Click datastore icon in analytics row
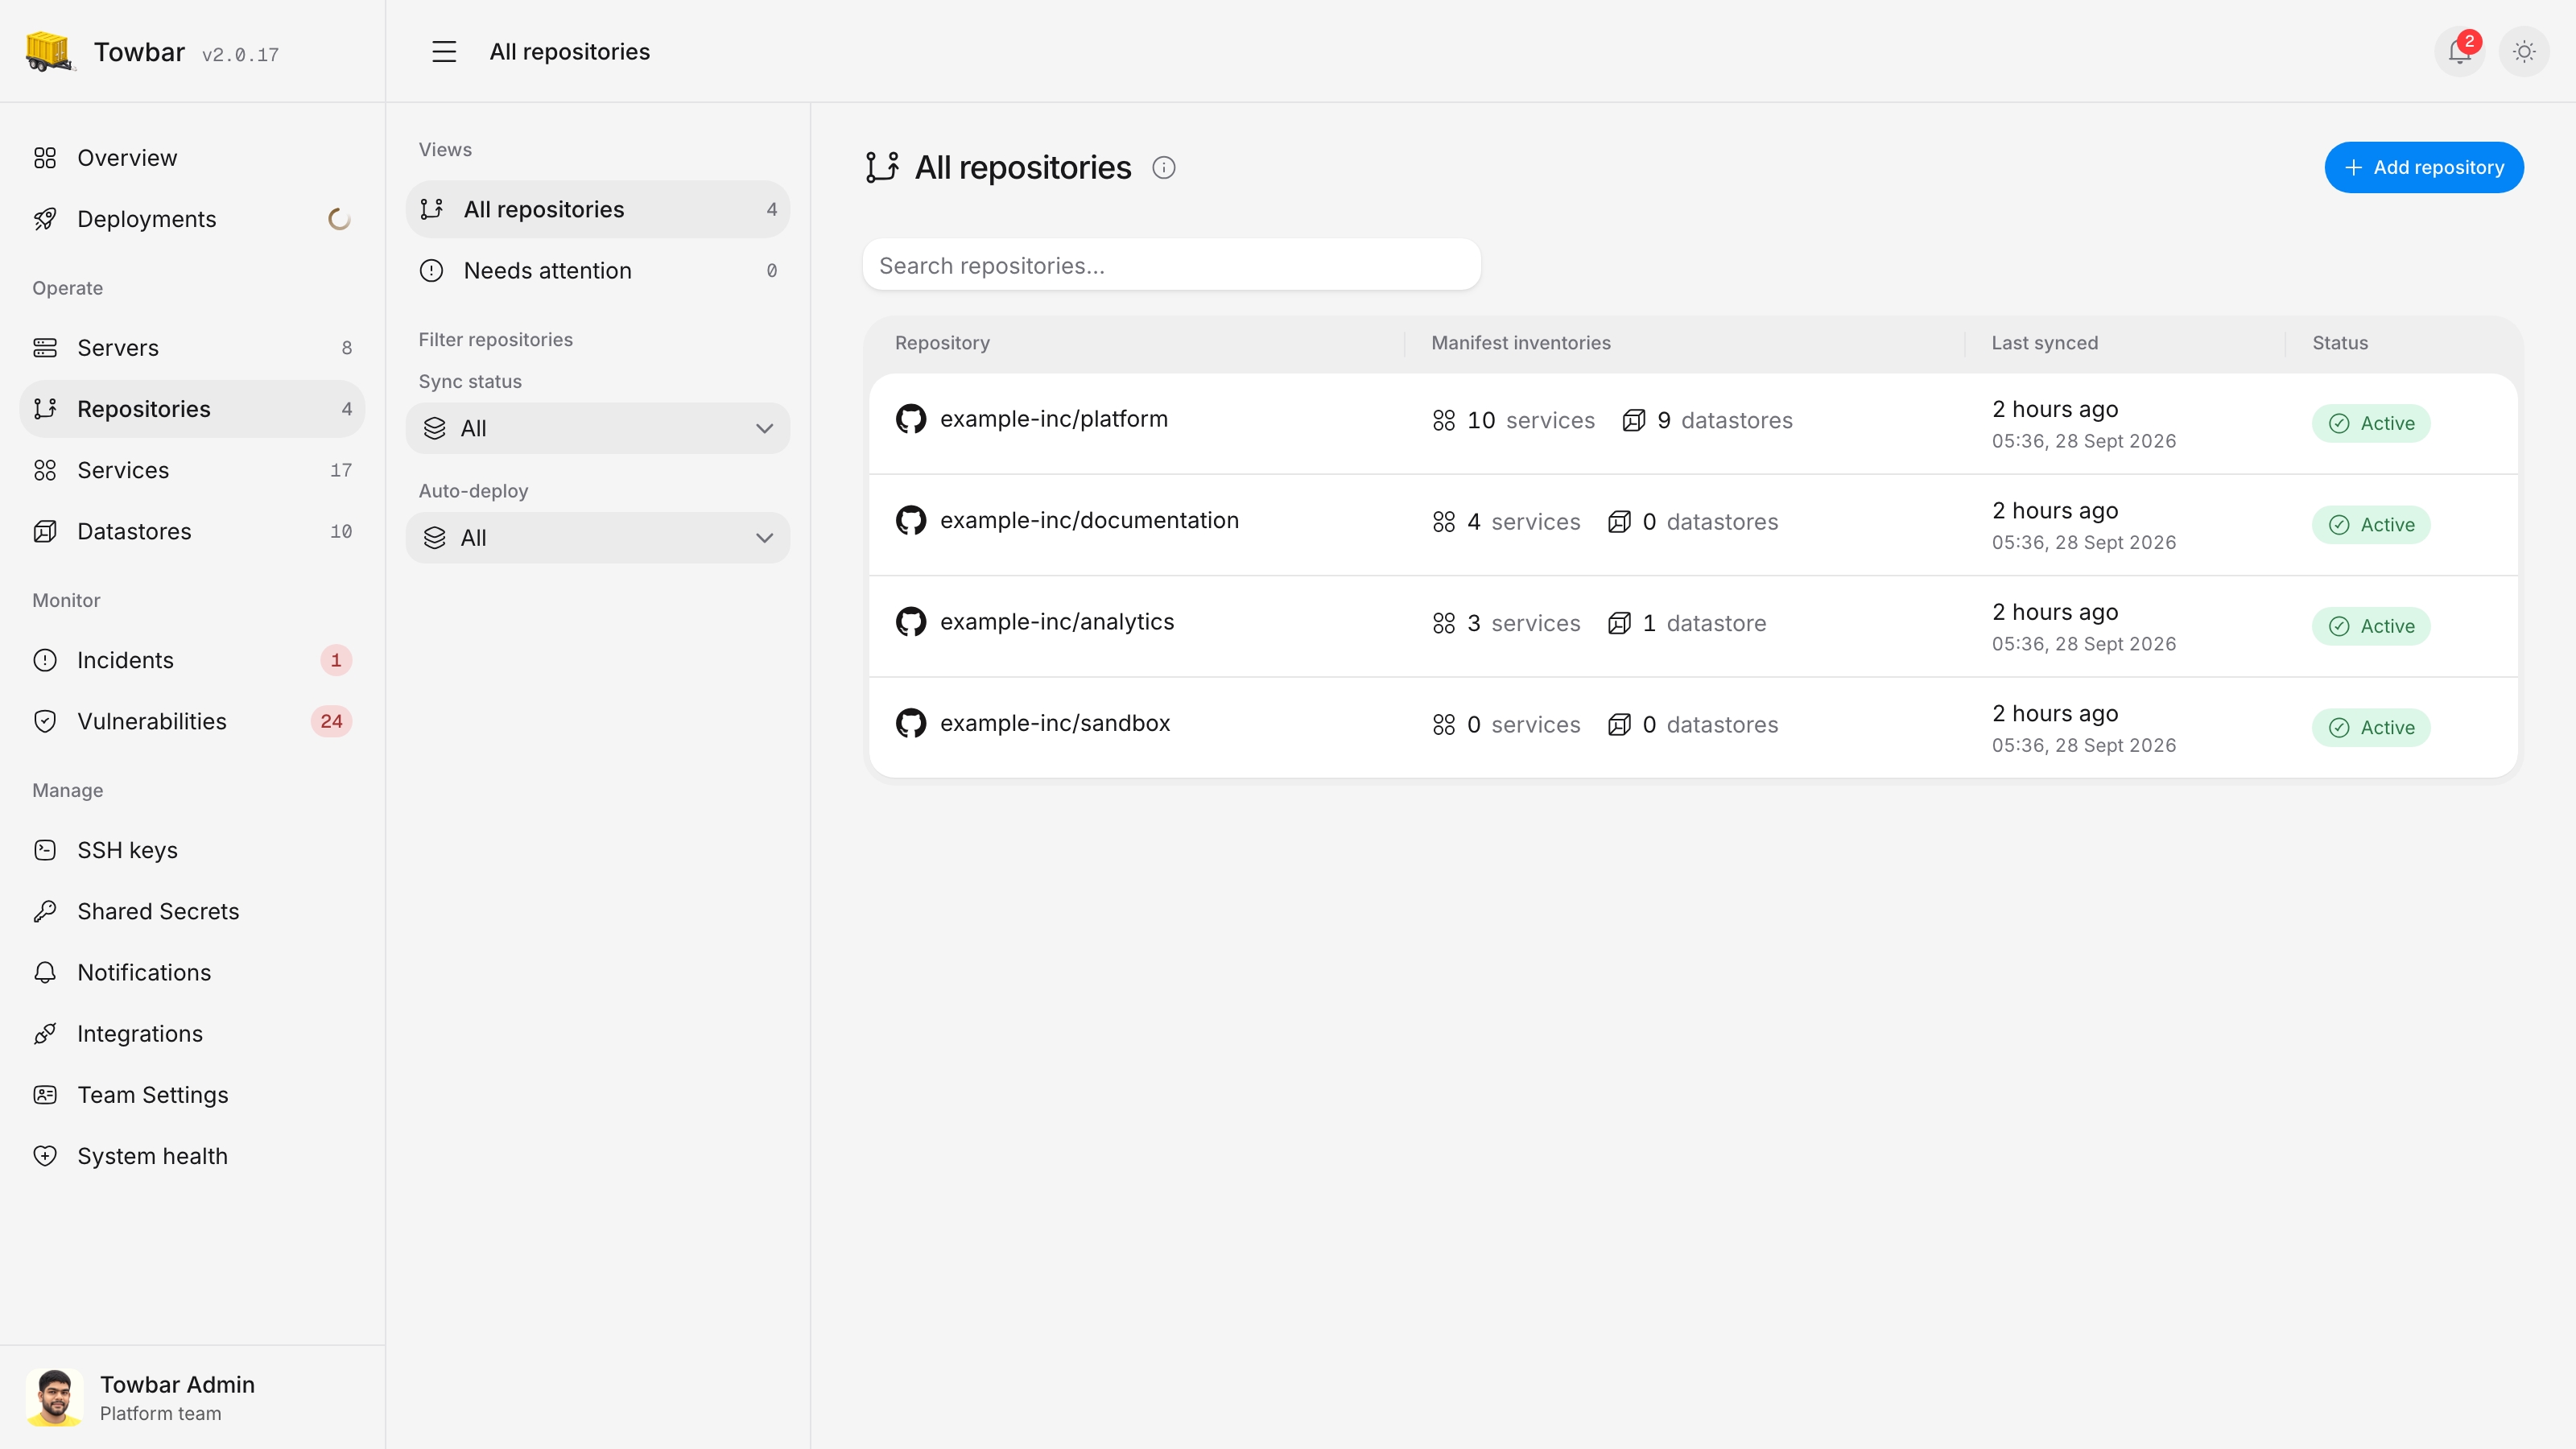This screenshot has height=1449, width=2576. [x=1619, y=623]
